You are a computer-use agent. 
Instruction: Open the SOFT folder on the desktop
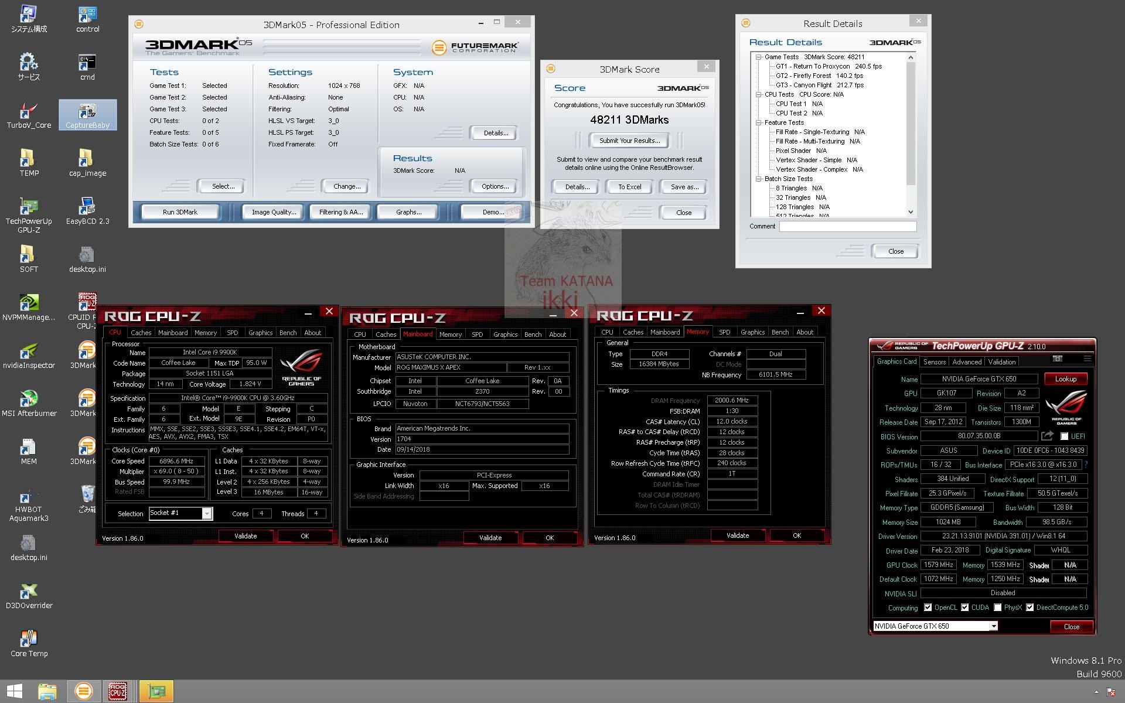click(x=29, y=260)
